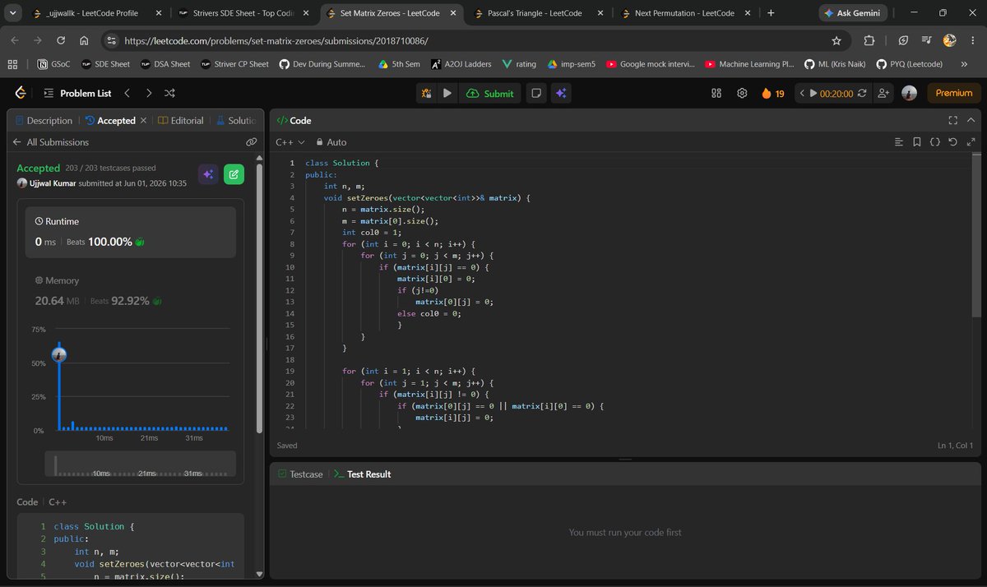
Task: Select the Memory stats card
Action: coord(131,291)
